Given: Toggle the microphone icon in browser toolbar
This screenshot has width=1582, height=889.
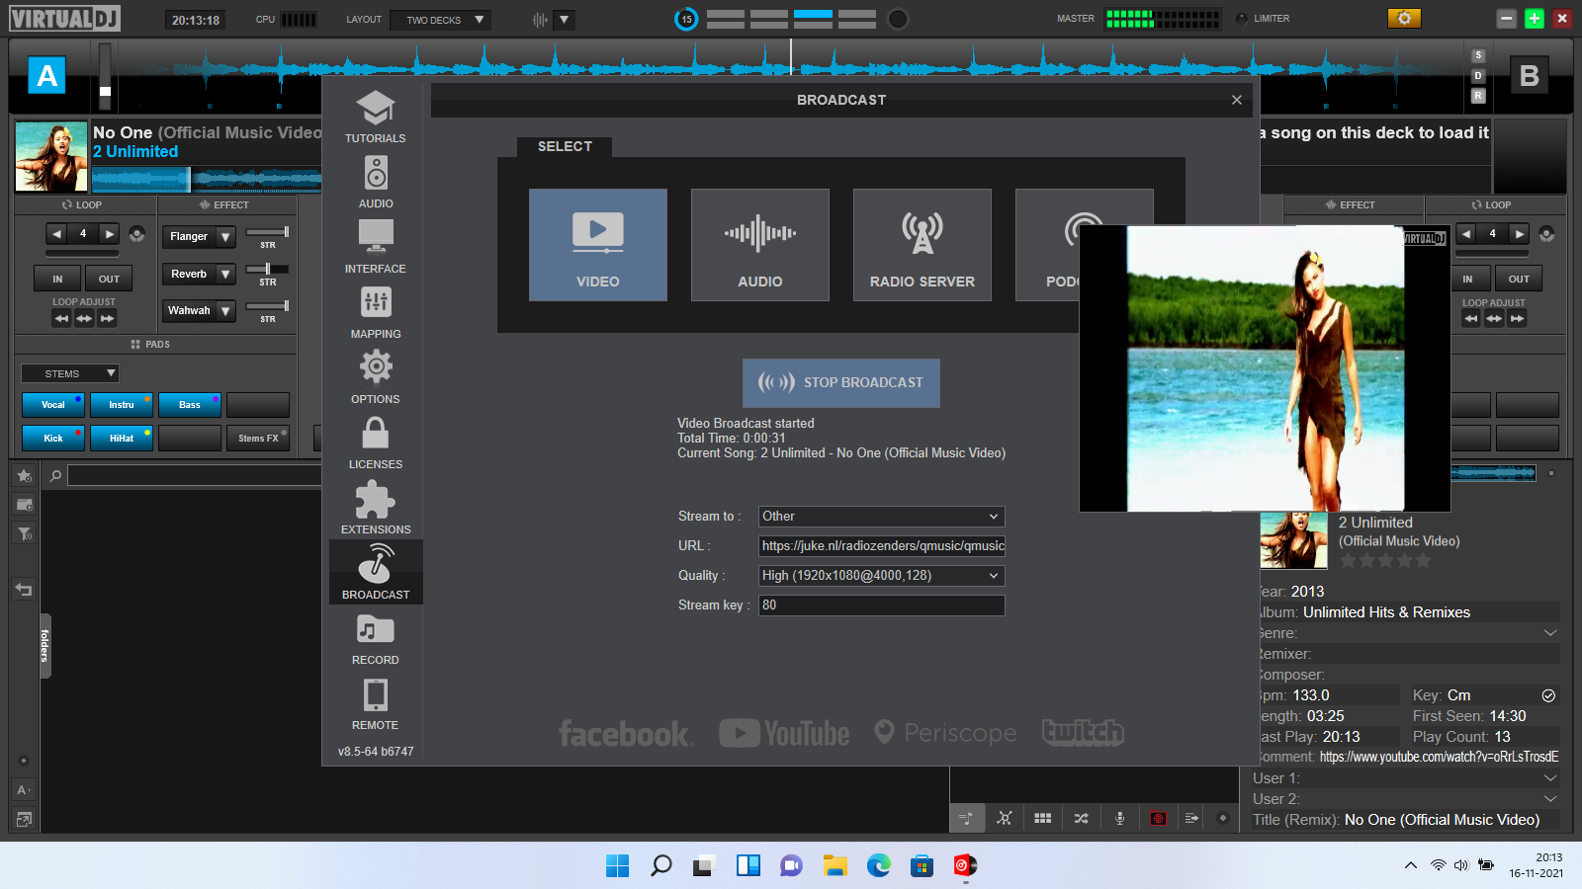Looking at the screenshot, I should [x=1120, y=819].
